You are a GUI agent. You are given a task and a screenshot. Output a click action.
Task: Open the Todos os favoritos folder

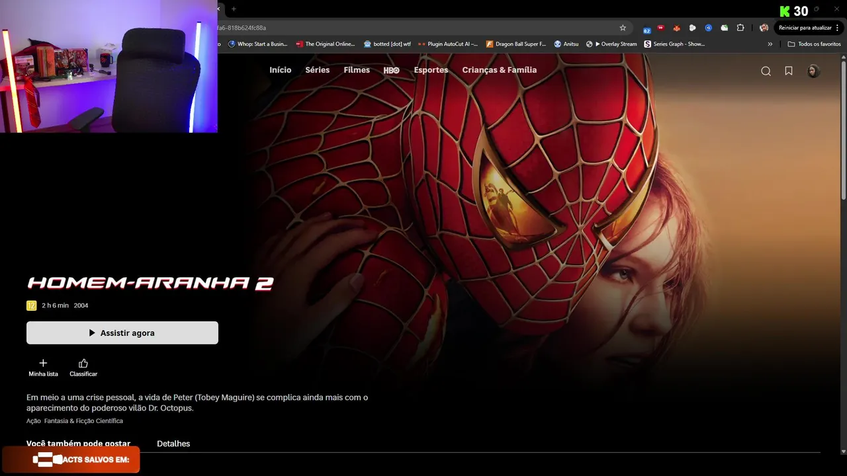(814, 44)
